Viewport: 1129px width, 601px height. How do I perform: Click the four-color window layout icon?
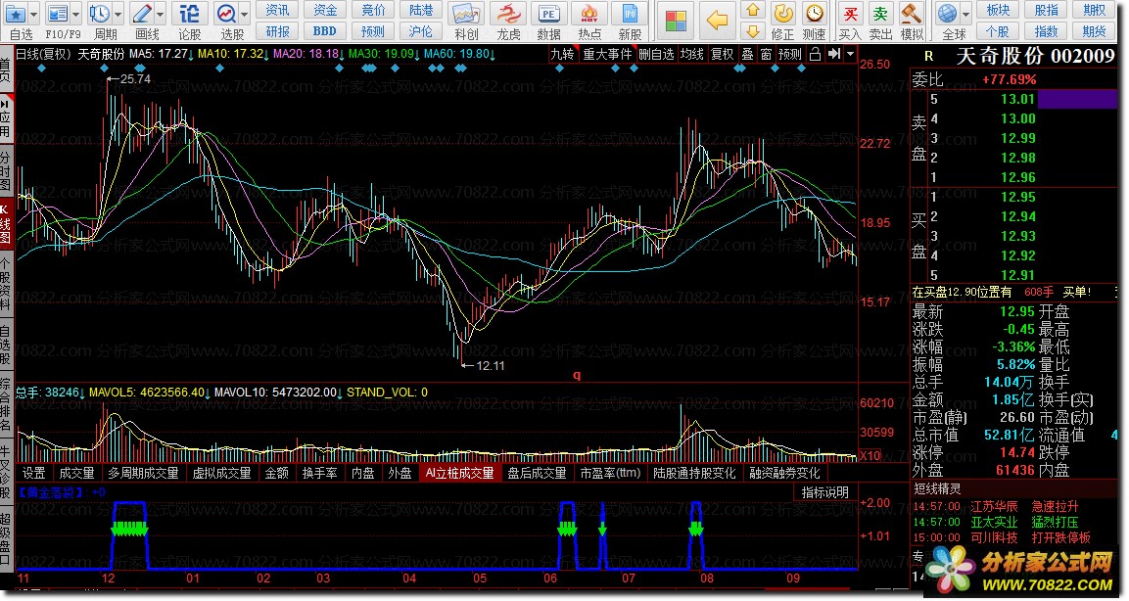click(676, 21)
